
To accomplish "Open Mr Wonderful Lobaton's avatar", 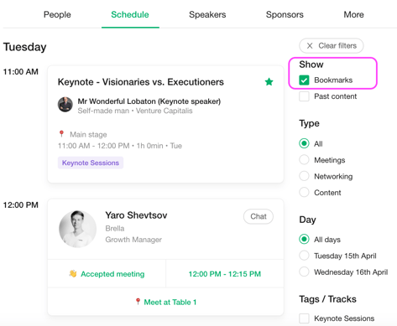I will [65, 105].
